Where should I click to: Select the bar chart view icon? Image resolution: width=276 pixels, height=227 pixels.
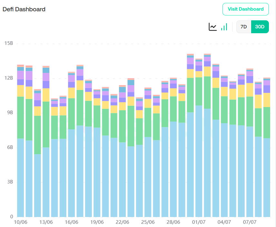point(224,27)
